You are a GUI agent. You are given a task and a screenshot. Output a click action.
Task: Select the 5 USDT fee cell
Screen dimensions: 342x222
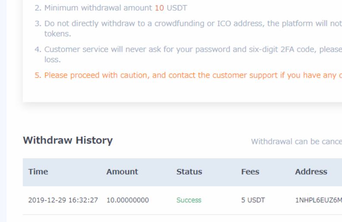click(253, 200)
